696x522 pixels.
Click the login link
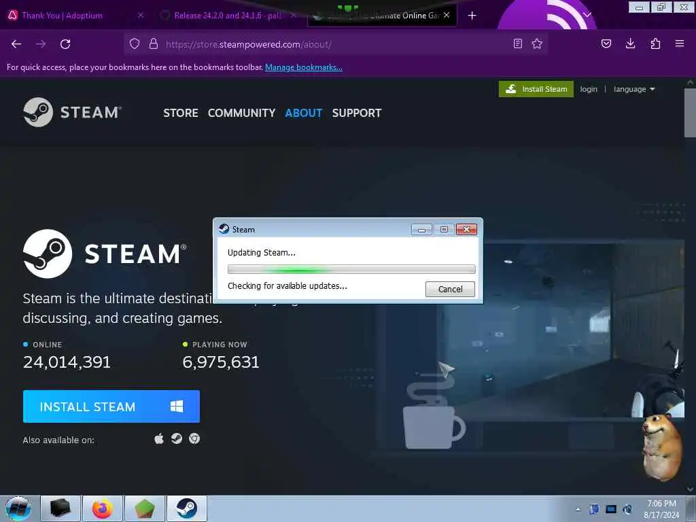tap(589, 89)
